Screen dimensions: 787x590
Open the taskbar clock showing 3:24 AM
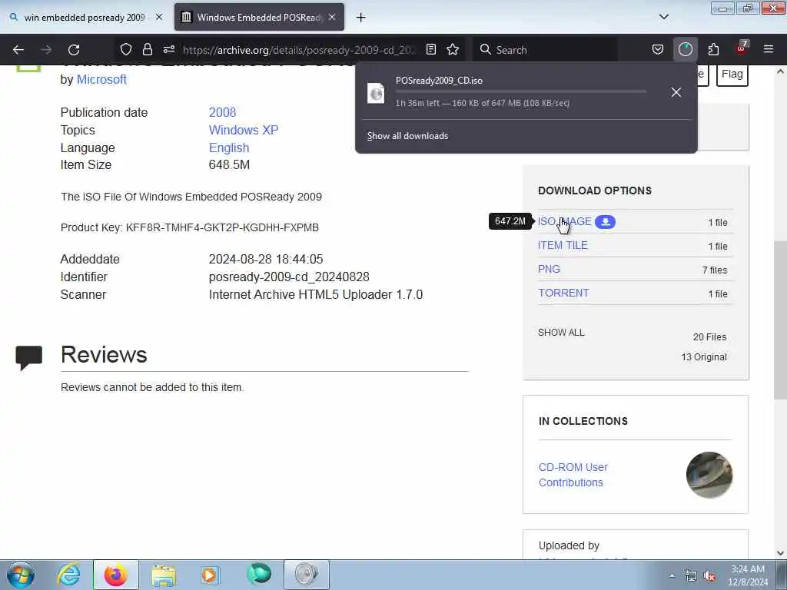748,575
